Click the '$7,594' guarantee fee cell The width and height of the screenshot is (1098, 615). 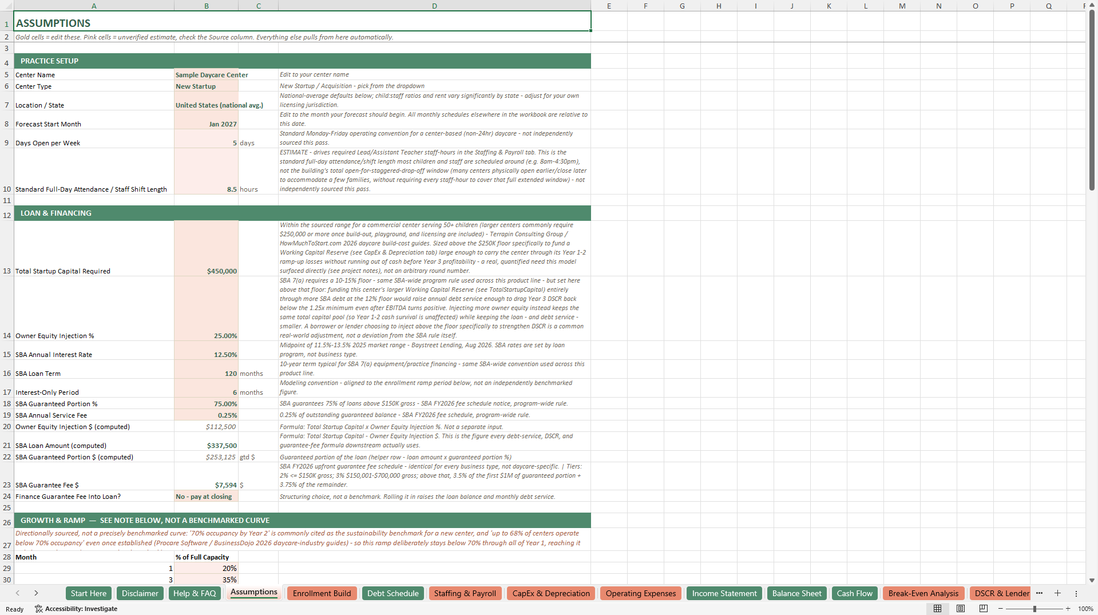point(206,477)
